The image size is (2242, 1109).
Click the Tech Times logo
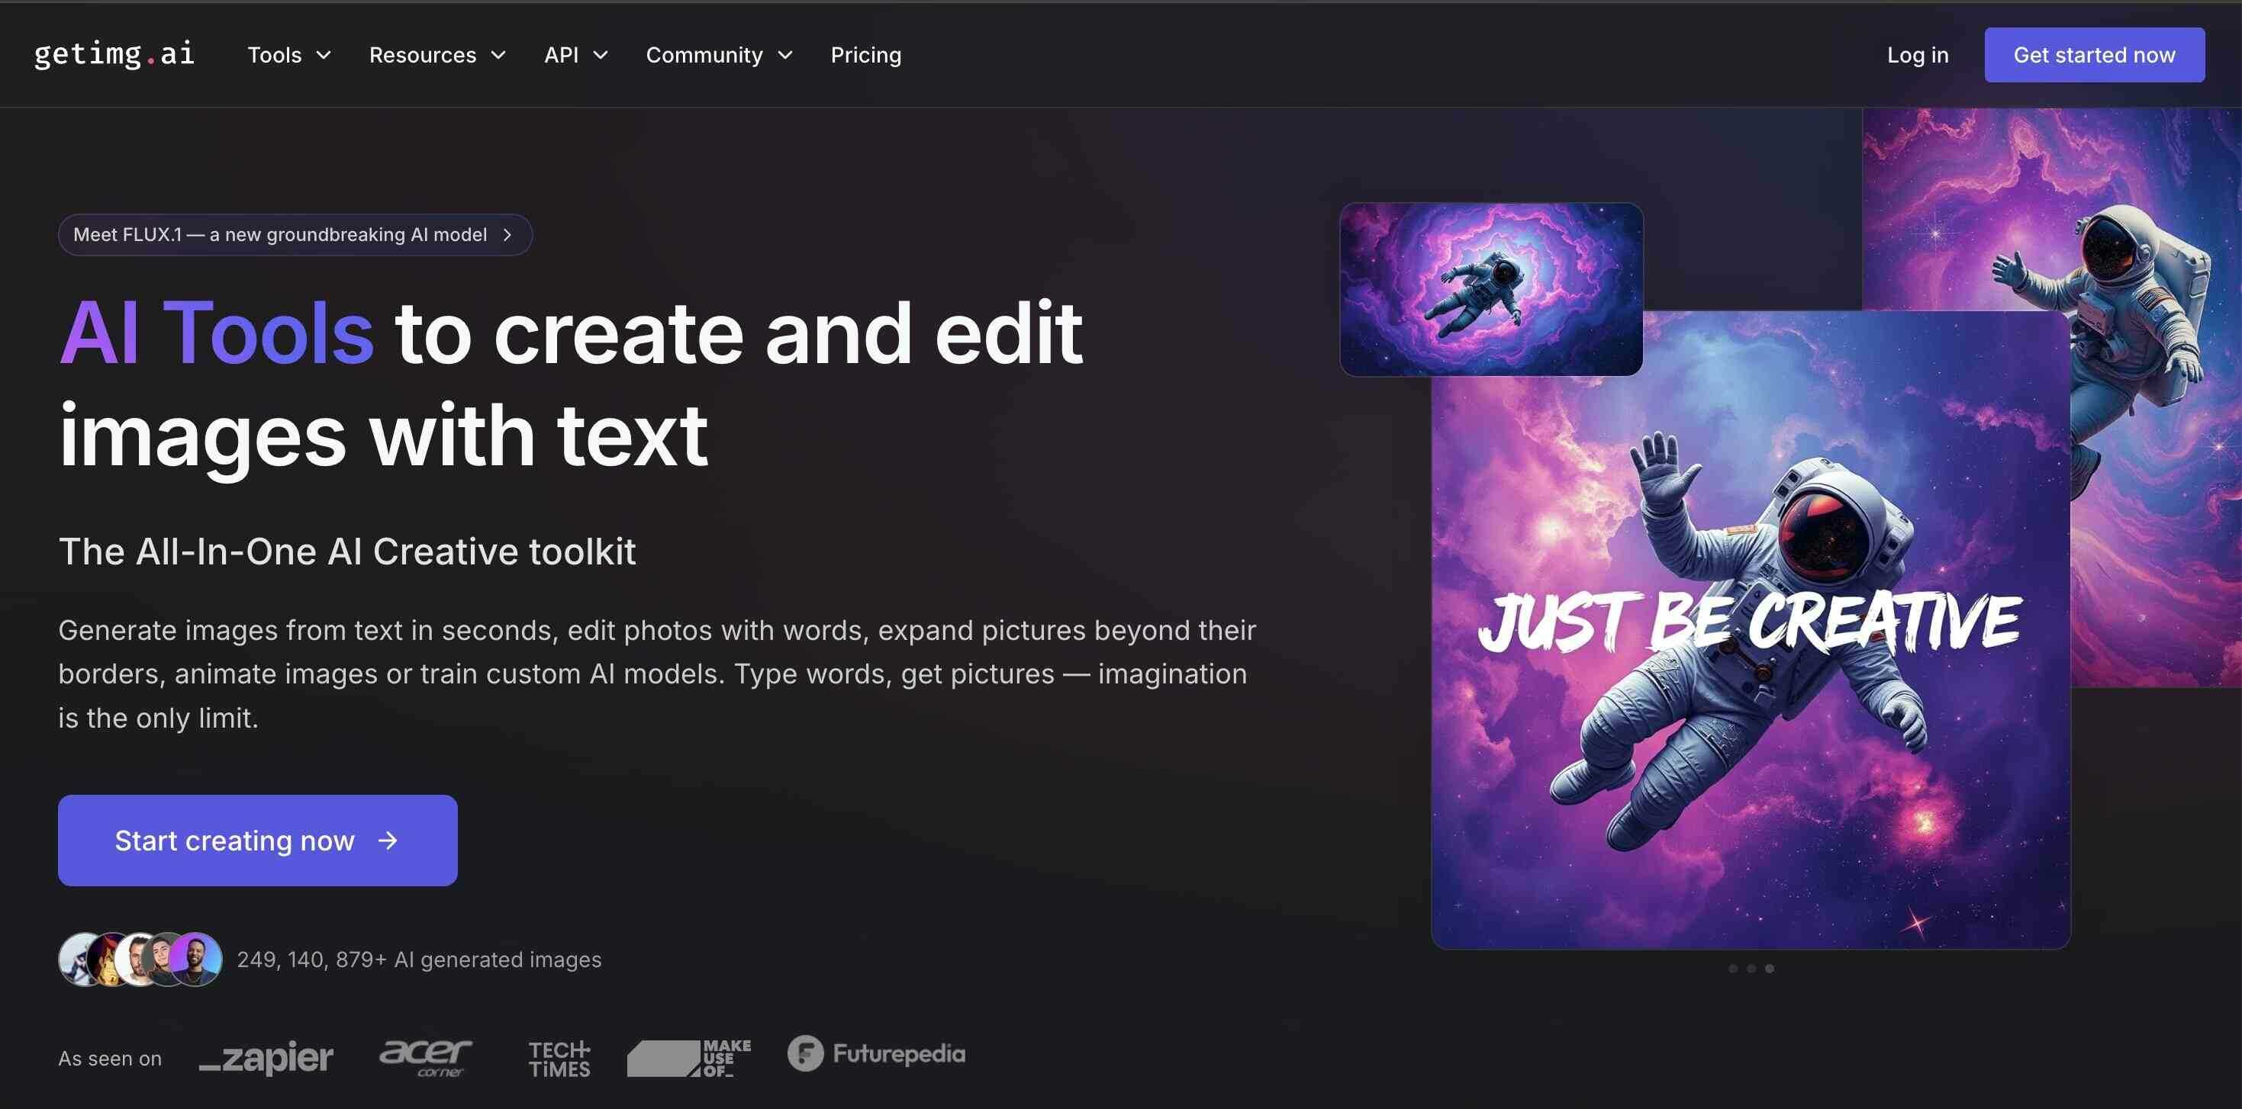click(559, 1059)
